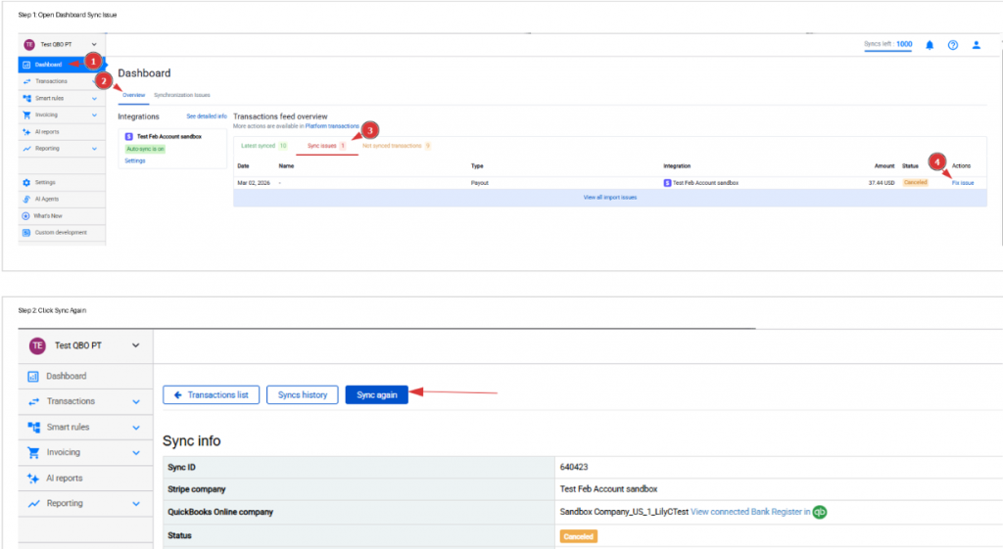The height and width of the screenshot is (549, 1003).
Task: Click Auto-sync is on badge
Action: pyautogui.click(x=145, y=149)
